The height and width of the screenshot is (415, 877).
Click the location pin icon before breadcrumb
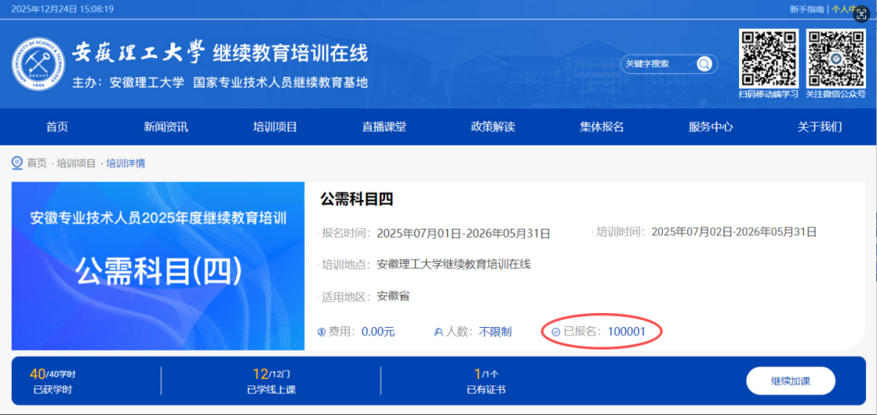[x=16, y=163]
